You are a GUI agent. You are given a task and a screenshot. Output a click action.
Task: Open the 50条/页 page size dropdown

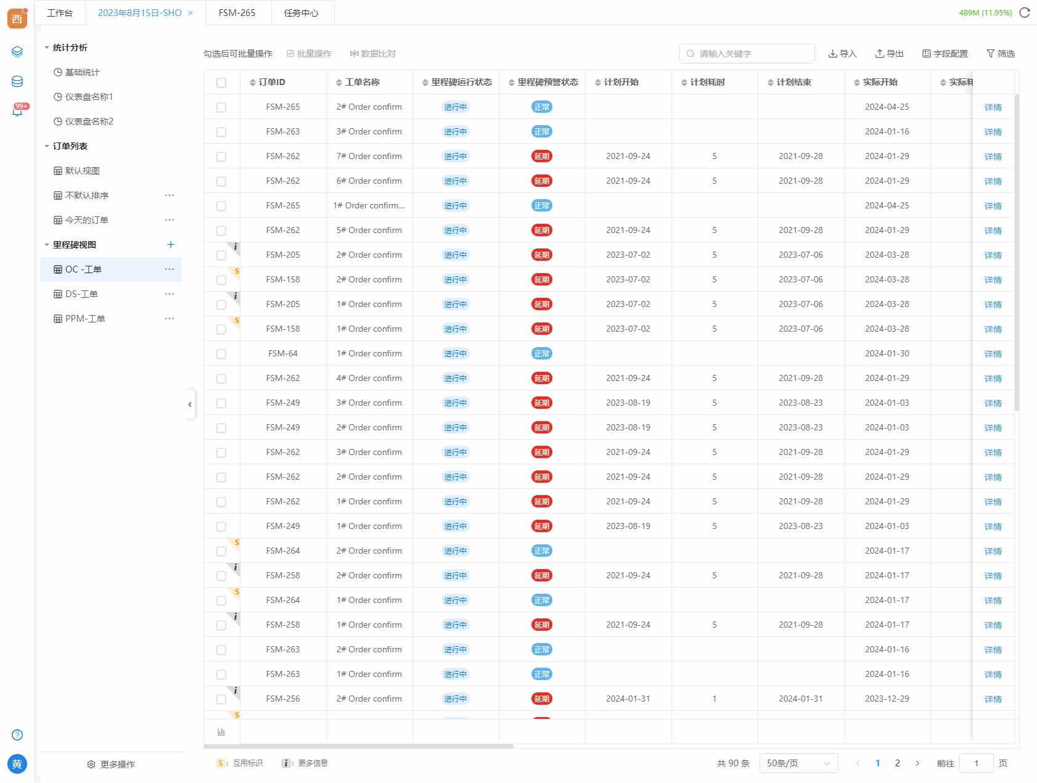coord(798,763)
